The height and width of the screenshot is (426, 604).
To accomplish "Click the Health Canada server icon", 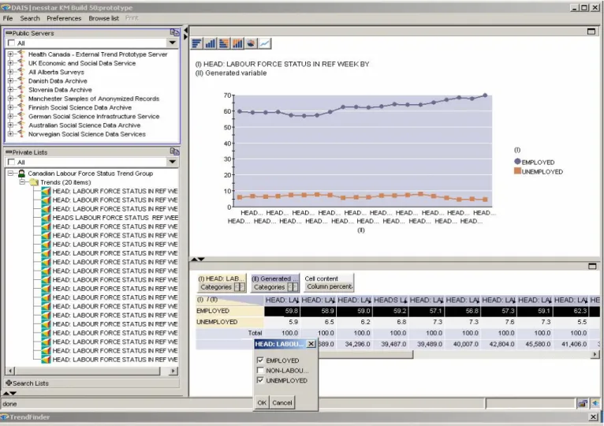I will point(21,54).
